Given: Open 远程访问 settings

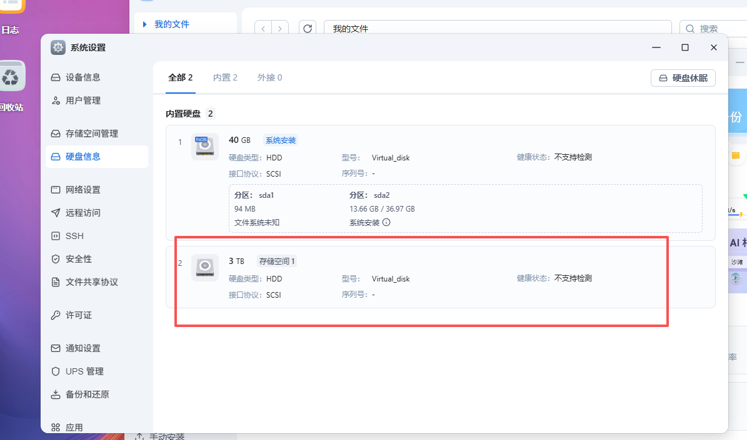Looking at the screenshot, I should coord(97,213).
